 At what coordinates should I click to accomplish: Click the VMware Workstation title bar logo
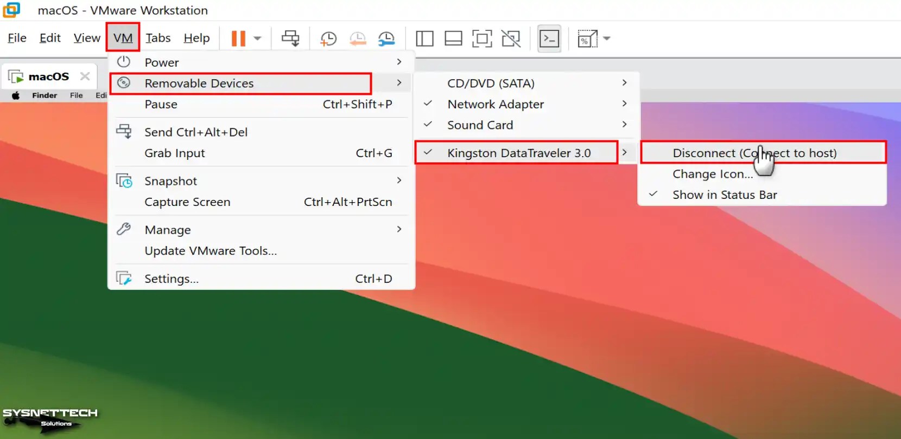pos(11,10)
